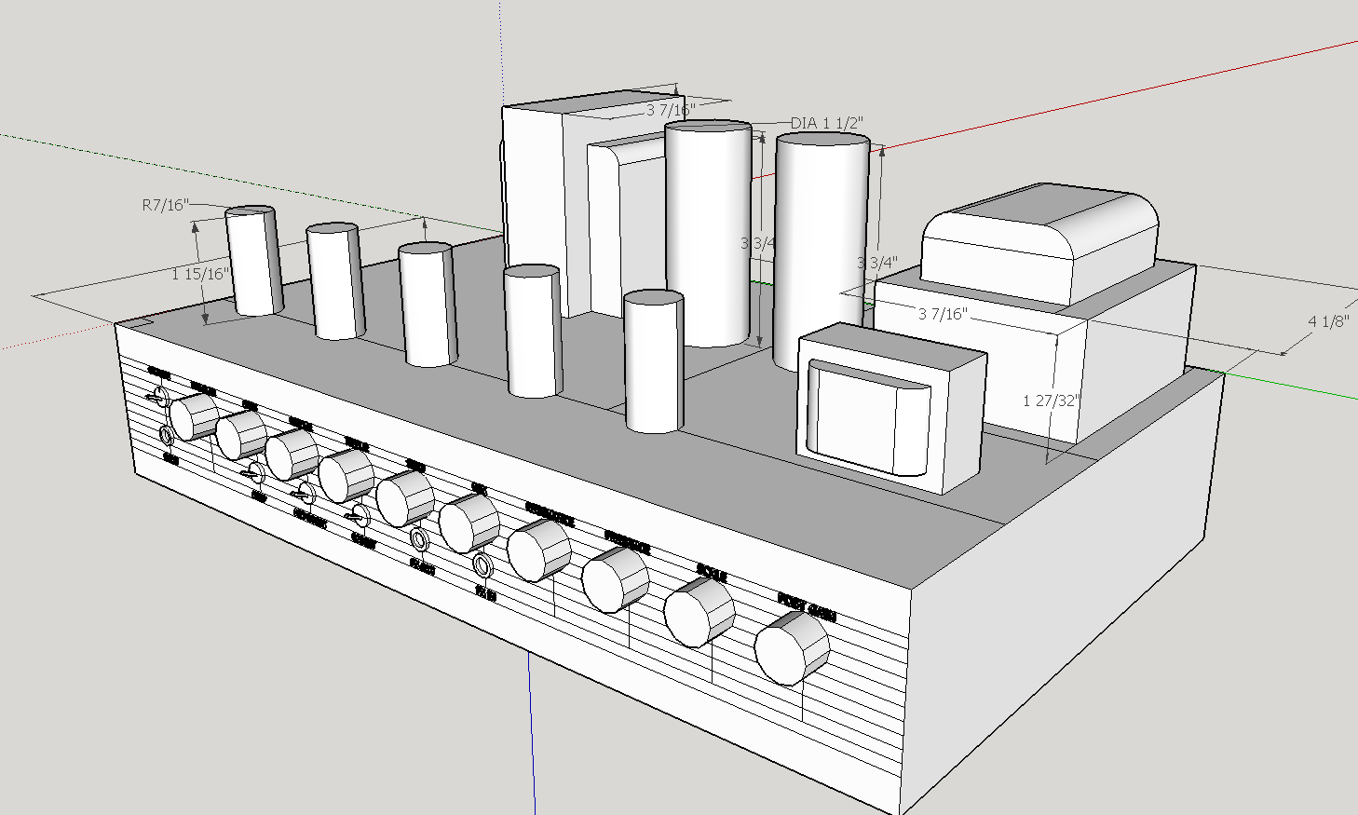Click the input jack under the leftmost switch
The width and height of the screenshot is (1358, 815).
(167, 435)
